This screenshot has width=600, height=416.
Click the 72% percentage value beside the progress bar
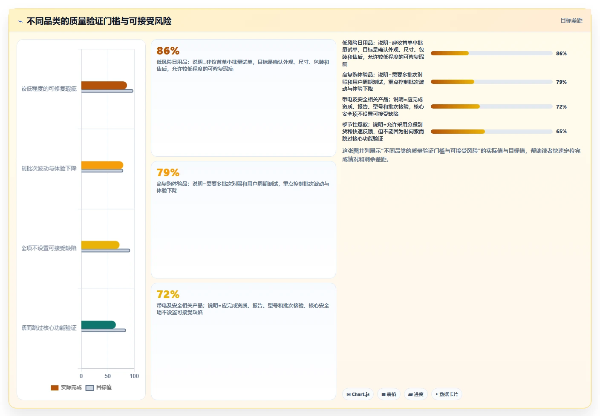coord(561,107)
